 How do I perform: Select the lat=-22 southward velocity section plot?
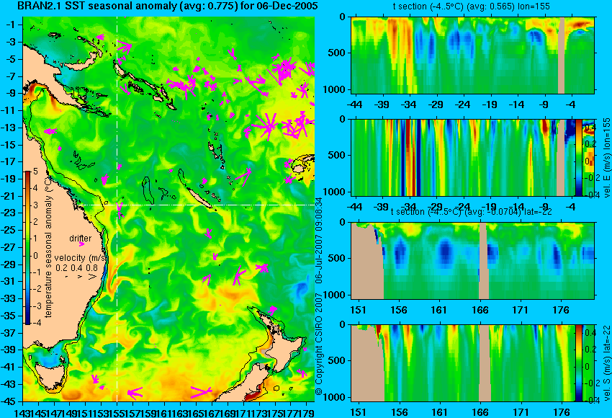point(473,363)
